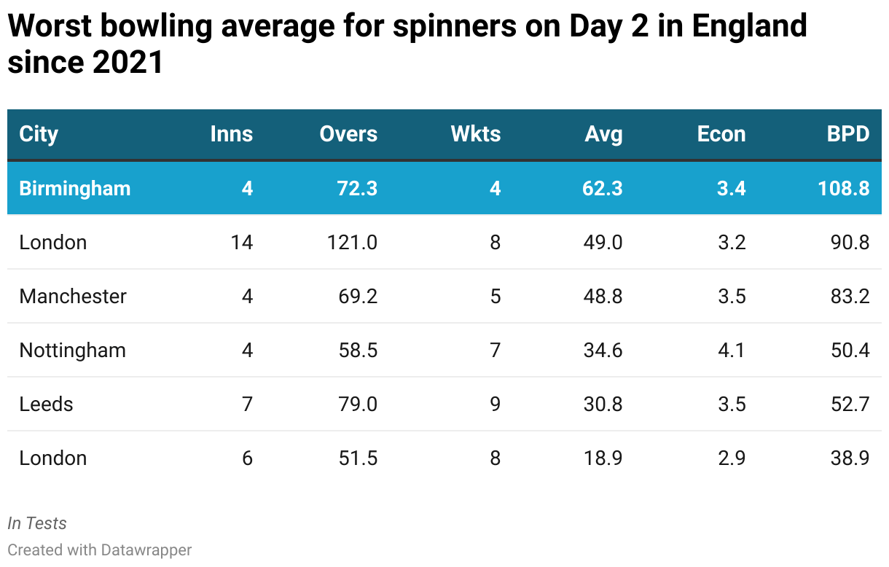Select the Nottingham city name
Image resolution: width=889 pixels, height=567 pixels.
coord(72,350)
